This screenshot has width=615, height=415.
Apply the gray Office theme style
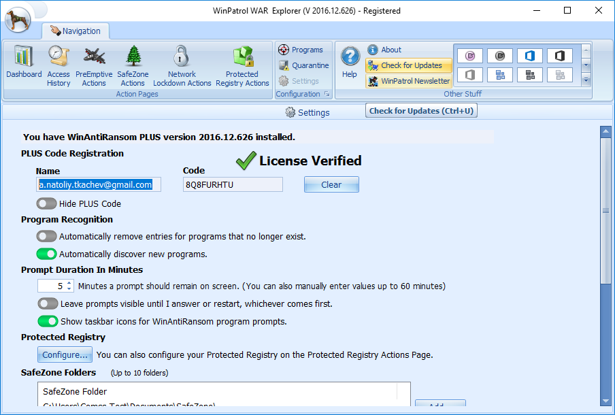(470, 75)
